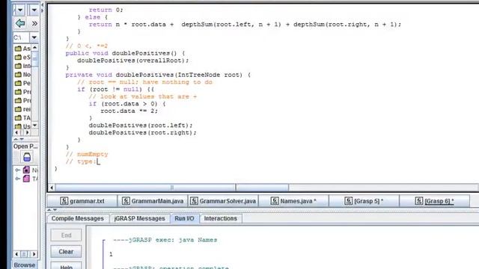Switch to Names.java file tab
Image resolution: width=479 pixels, height=269 pixels.
[x=293, y=201]
